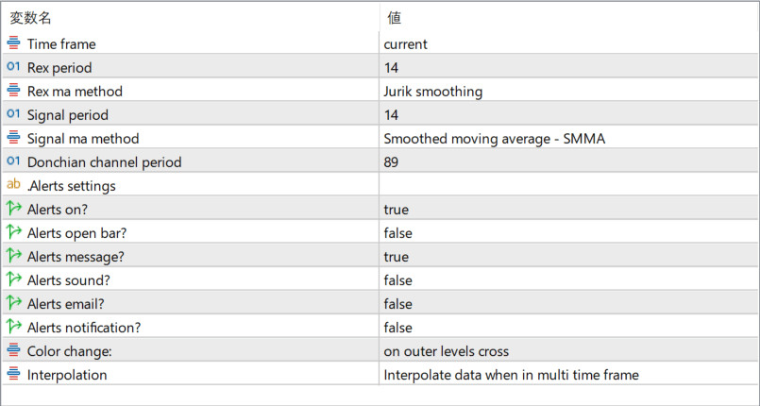Select the Alerts notification? parameter row label
The image size is (760, 406).
[x=84, y=328]
